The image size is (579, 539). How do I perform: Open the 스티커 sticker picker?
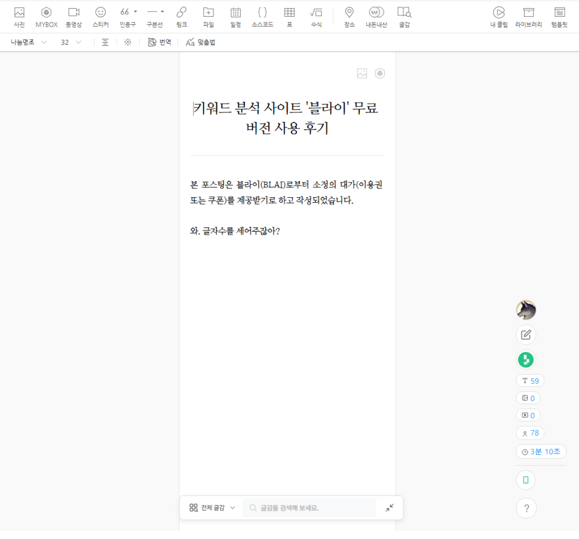pos(100,17)
